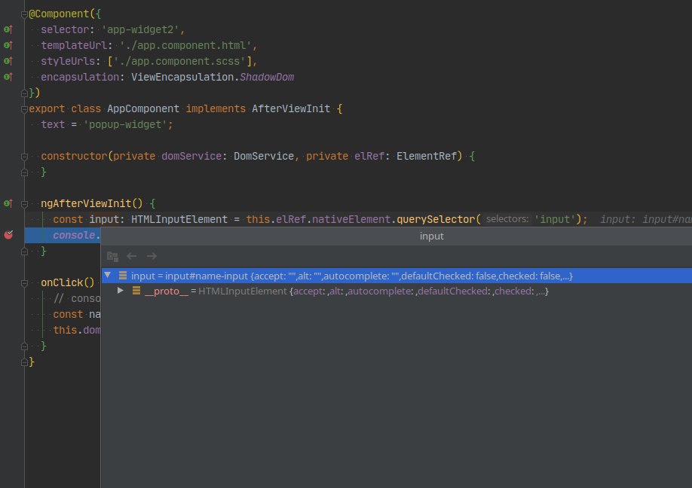The image size is (692, 488).
Task: Expand the __proto__ node
Action: click(120, 291)
